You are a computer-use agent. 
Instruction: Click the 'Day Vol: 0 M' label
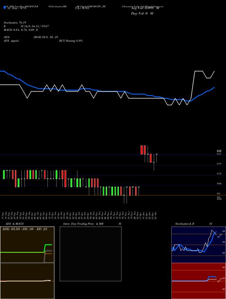pyautogui.click(x=142, y=14)
